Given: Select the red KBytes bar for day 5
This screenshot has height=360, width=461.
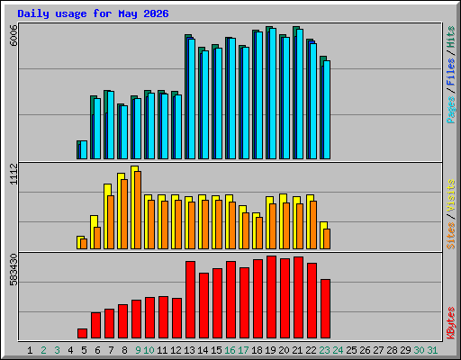Looking at the screenshot, I should click(x=82, y=334).
